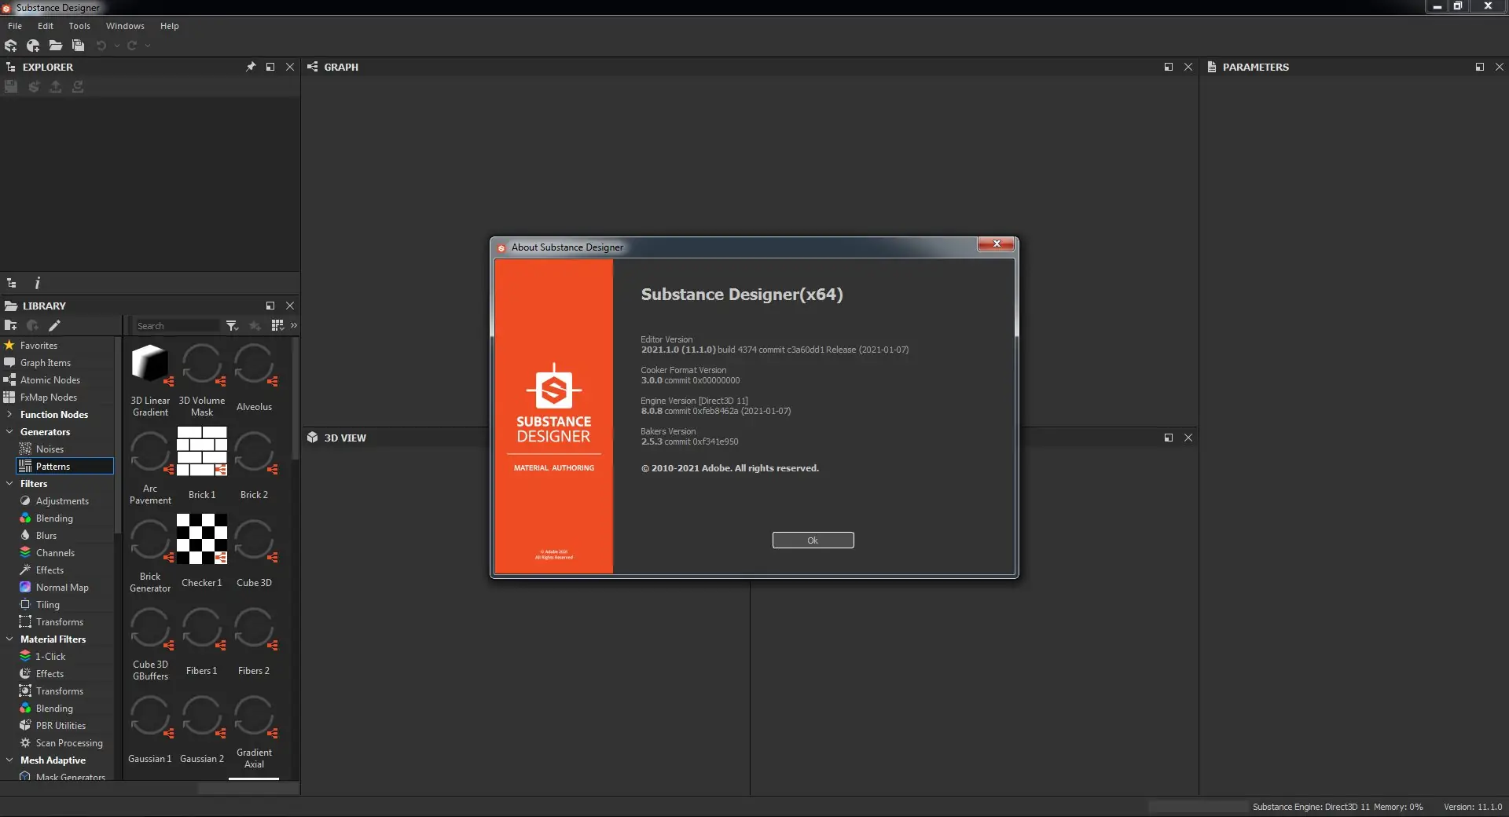Screen dimensions: 1509x817
Task: Open the Windows menu
Action: tap(125, 26)
